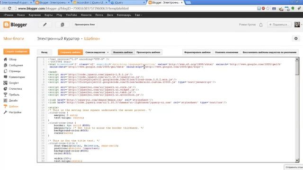Open Картинки in Google bar

35,15
